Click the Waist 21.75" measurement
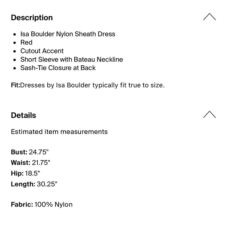The width and height of the screenshot is (226, 226). 30,163
